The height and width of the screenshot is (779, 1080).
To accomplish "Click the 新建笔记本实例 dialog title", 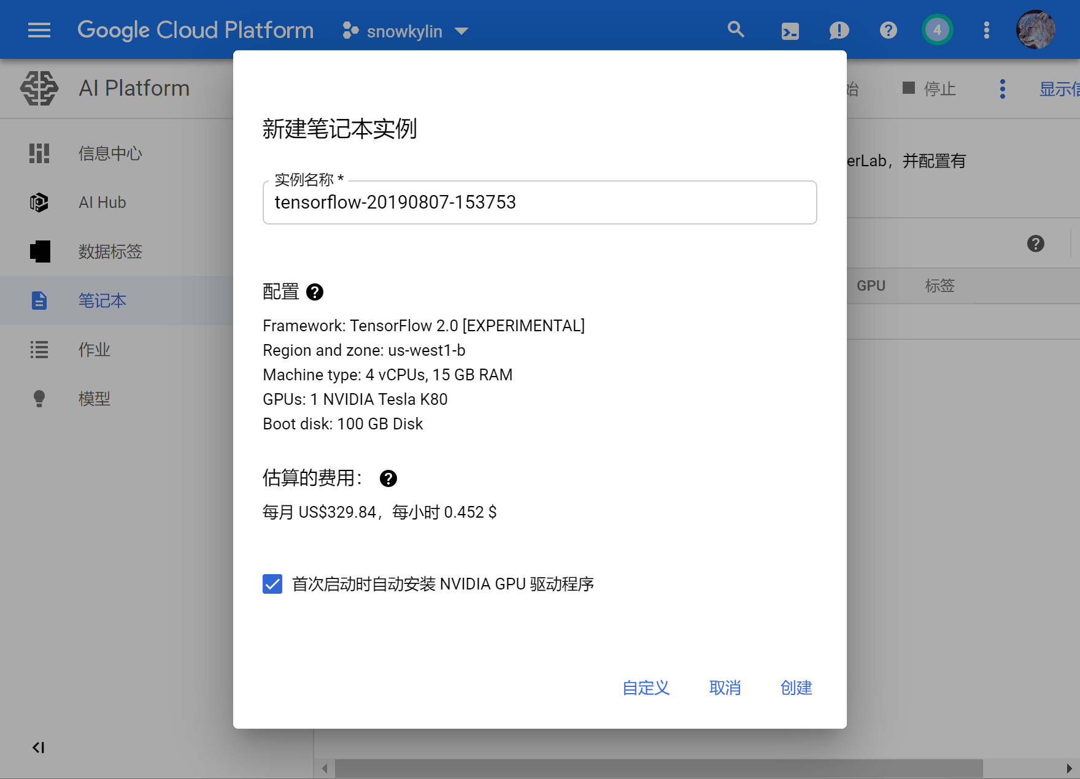I will click(340, 129).
